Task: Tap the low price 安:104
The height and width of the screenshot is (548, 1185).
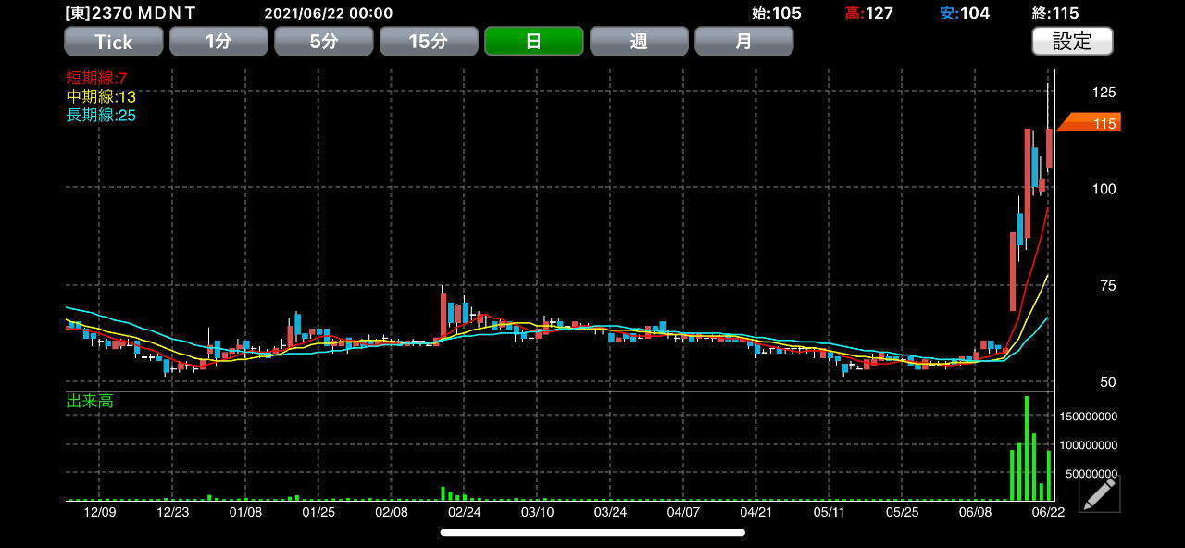Action: tap(965, 13)
